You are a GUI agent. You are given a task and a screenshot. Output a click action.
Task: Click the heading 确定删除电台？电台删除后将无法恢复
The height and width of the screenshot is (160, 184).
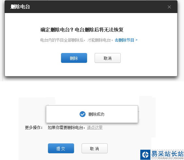(x=82, y=30)
